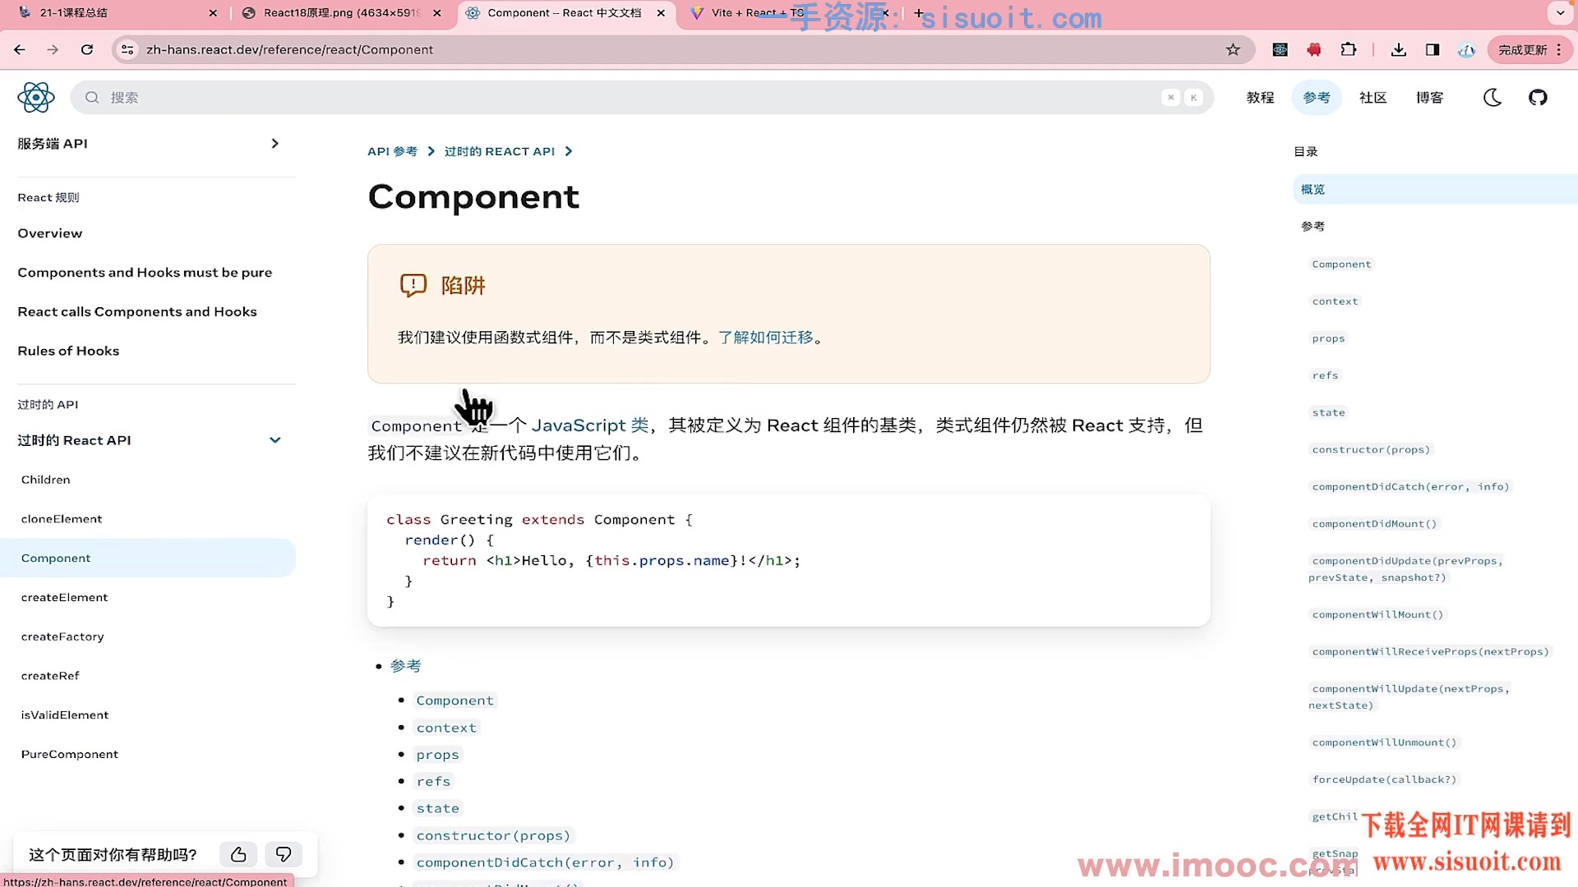Click the thumbs down not helpful icon
The image size is (1578, 887).
point(283,854)
